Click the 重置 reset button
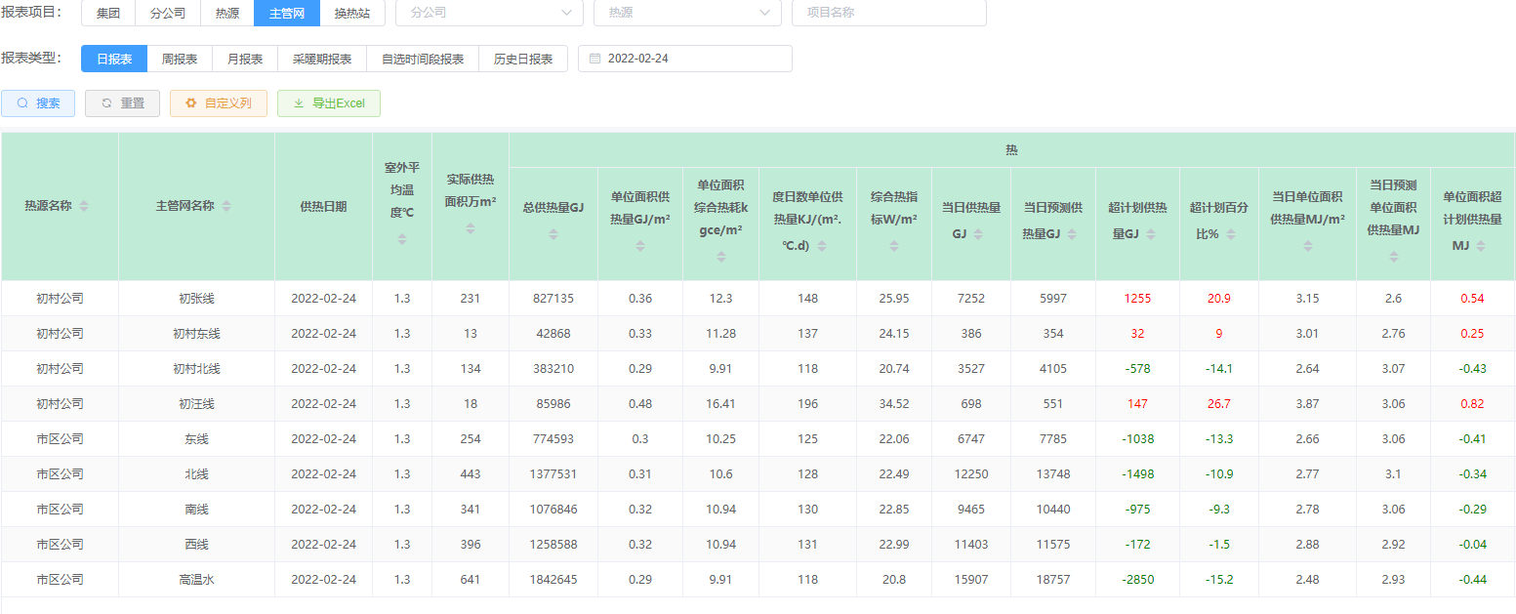This screenshot has width=1516, height=614. pos(122,103)
